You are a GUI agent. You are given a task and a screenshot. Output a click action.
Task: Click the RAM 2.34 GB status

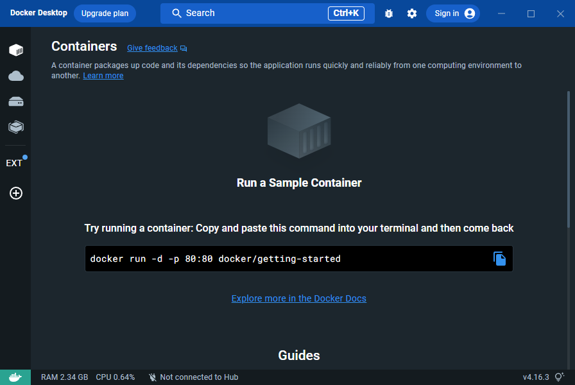tap(65, 377)
